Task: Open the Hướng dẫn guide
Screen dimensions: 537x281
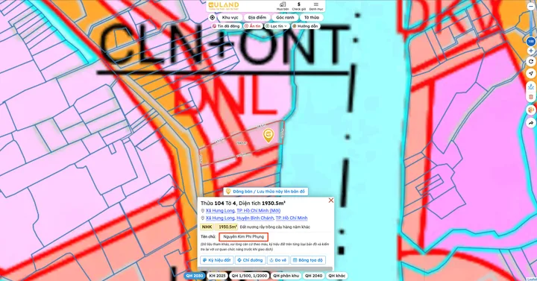Action: [x=306, y=26]
